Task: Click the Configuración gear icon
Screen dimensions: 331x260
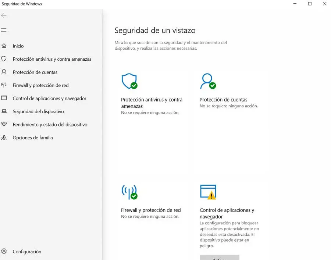Action: (x=4, y=251)
